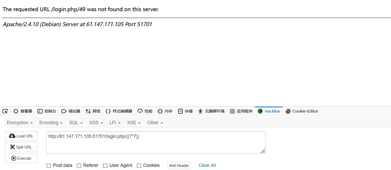Open the Network (网络) panel
This screenshot has height=170, width=391.
(x=93, y=111)
